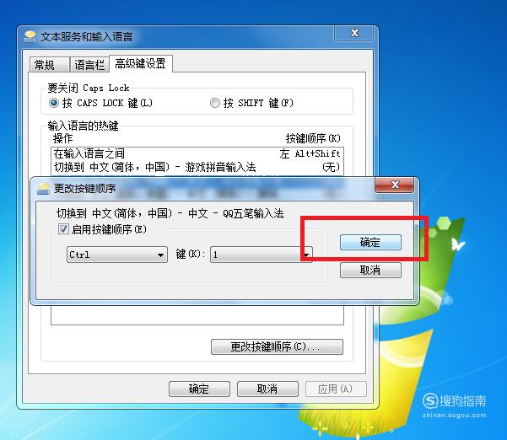This screenshot has height=440, width=507.
Task: Click 取消 in the 更改按键顺序 dialog
Action: [x=370, y=270]
